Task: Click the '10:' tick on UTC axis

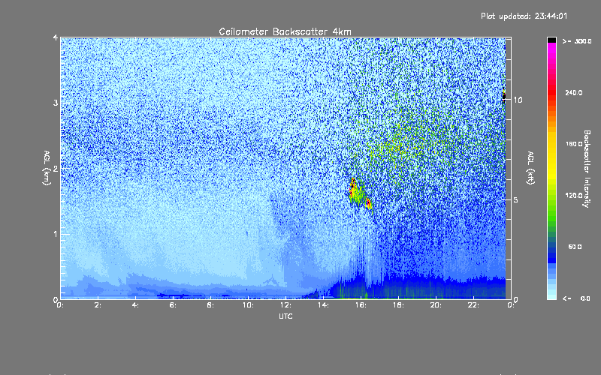Action: [x=248, y=305]
